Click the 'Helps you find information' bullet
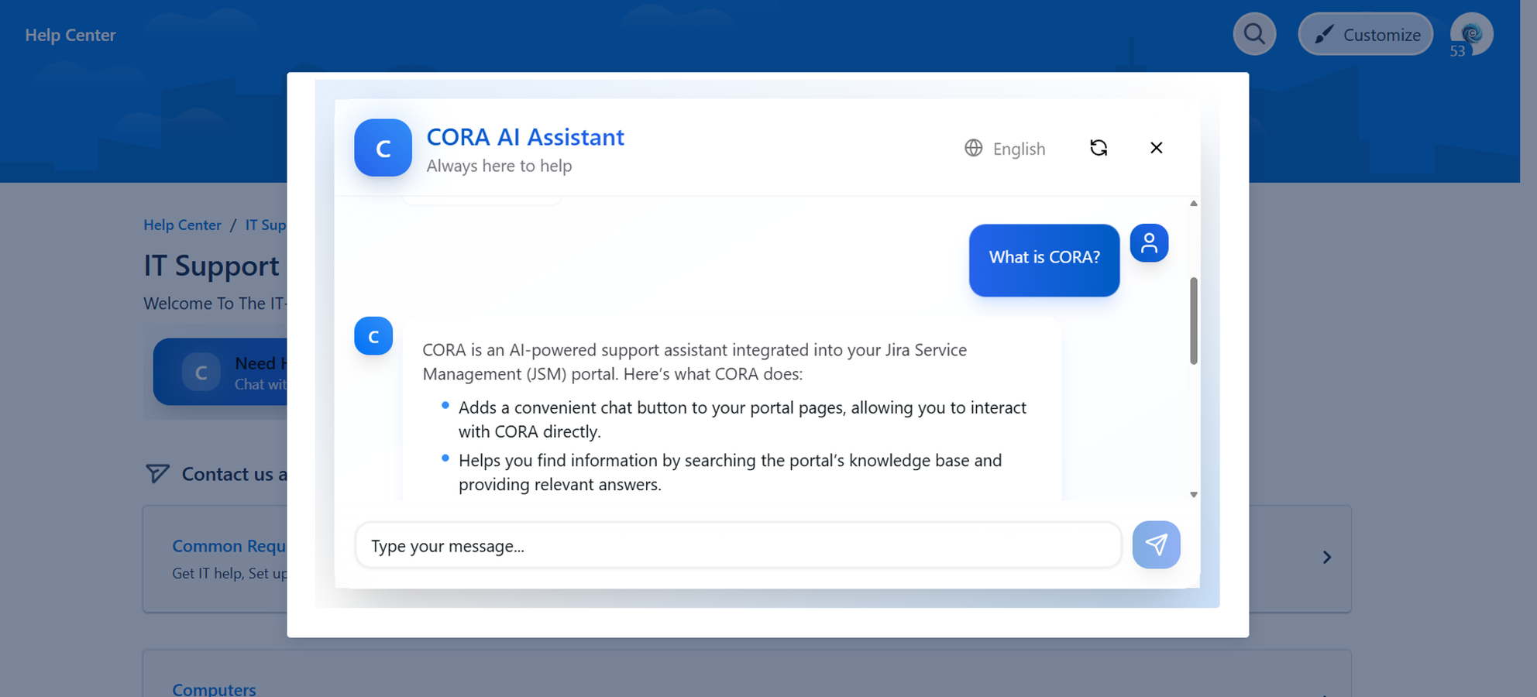Image resolution: width=1537 pixels, height=697 pixels. [730, 472]
